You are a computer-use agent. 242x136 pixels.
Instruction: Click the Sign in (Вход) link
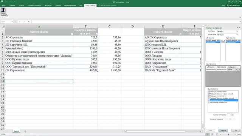(x=223, y=5)
